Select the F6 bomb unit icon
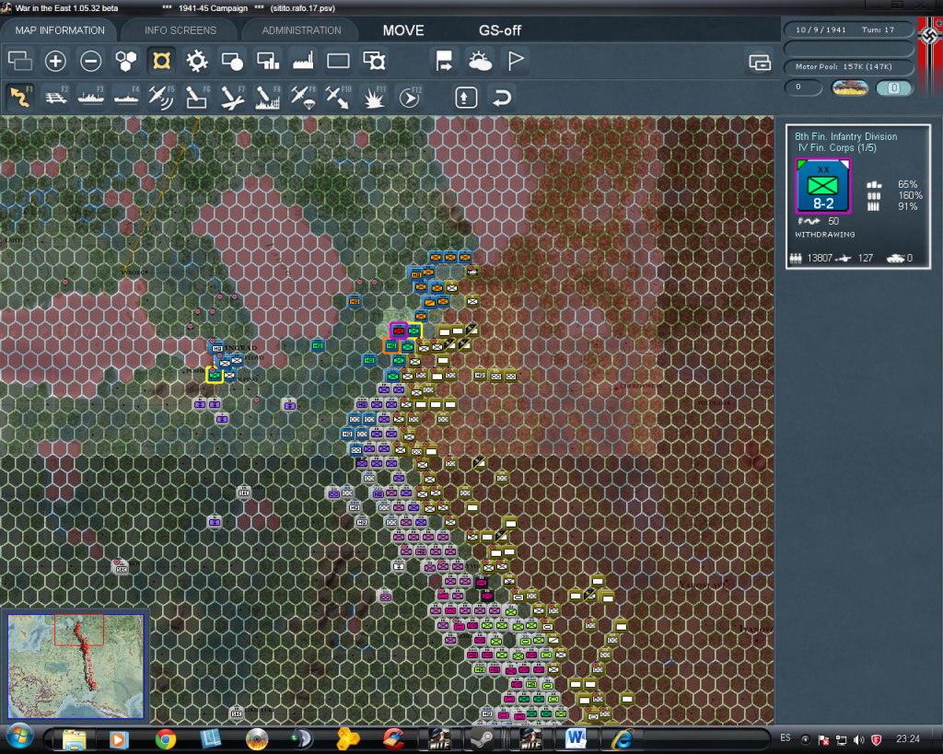The width and height of the screenshot is (943, 754). tap(197, 97)
